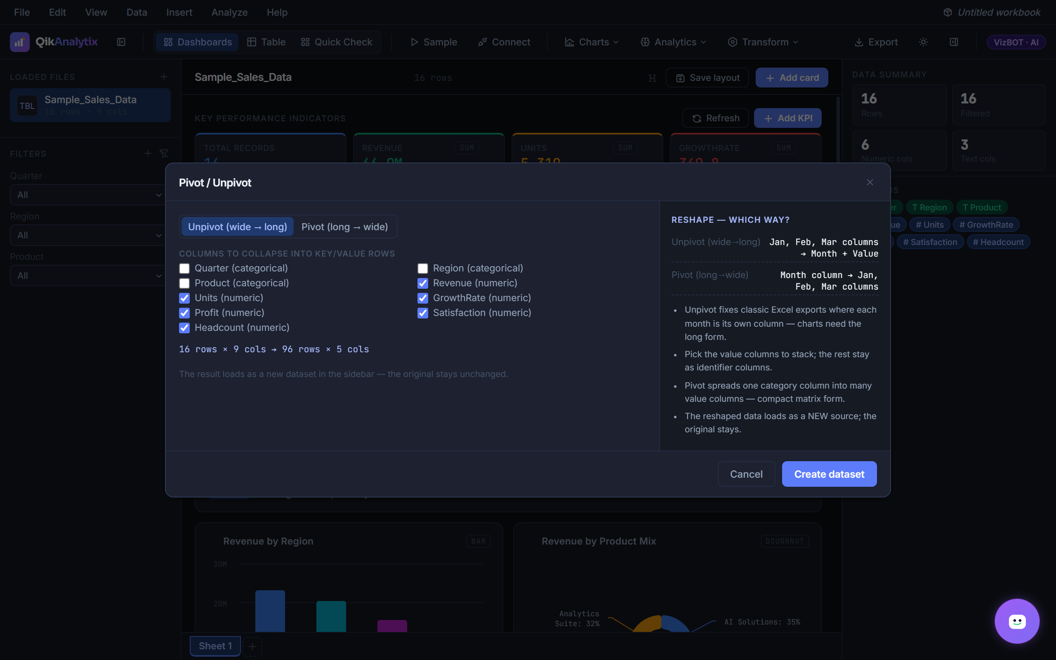
Task: Click the add loaded file plus icon
Action: click(164, 77)
